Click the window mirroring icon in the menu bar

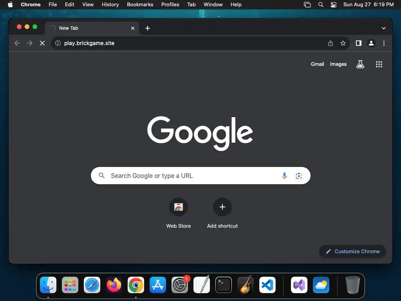(x=307, y=5)
